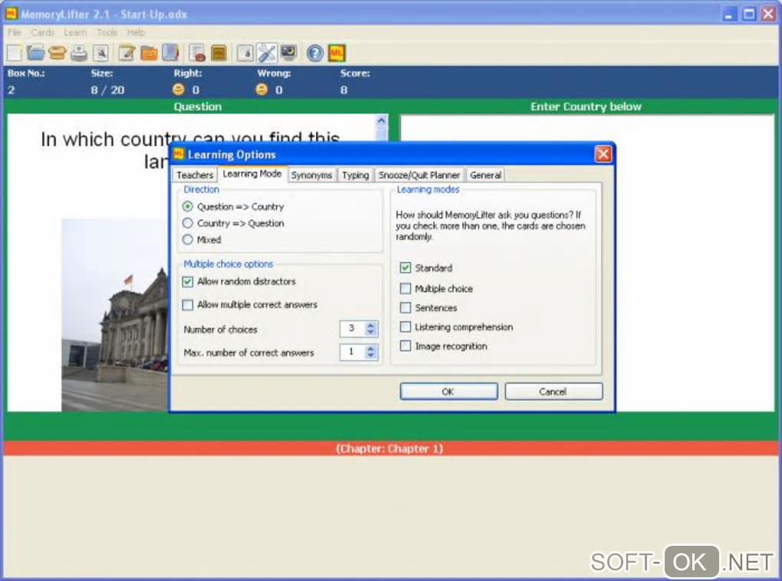Switch to the Snooze/Quit Planner tab
The image size is (782, 581).
pyautogui.click(x=419, y=175)
